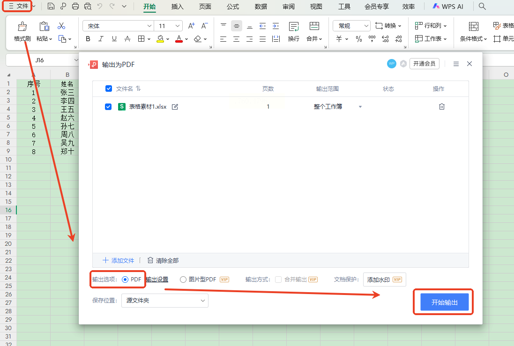Click the font color red swatch
The height and width of the screenshot is (346, 514).
(179, 39)
